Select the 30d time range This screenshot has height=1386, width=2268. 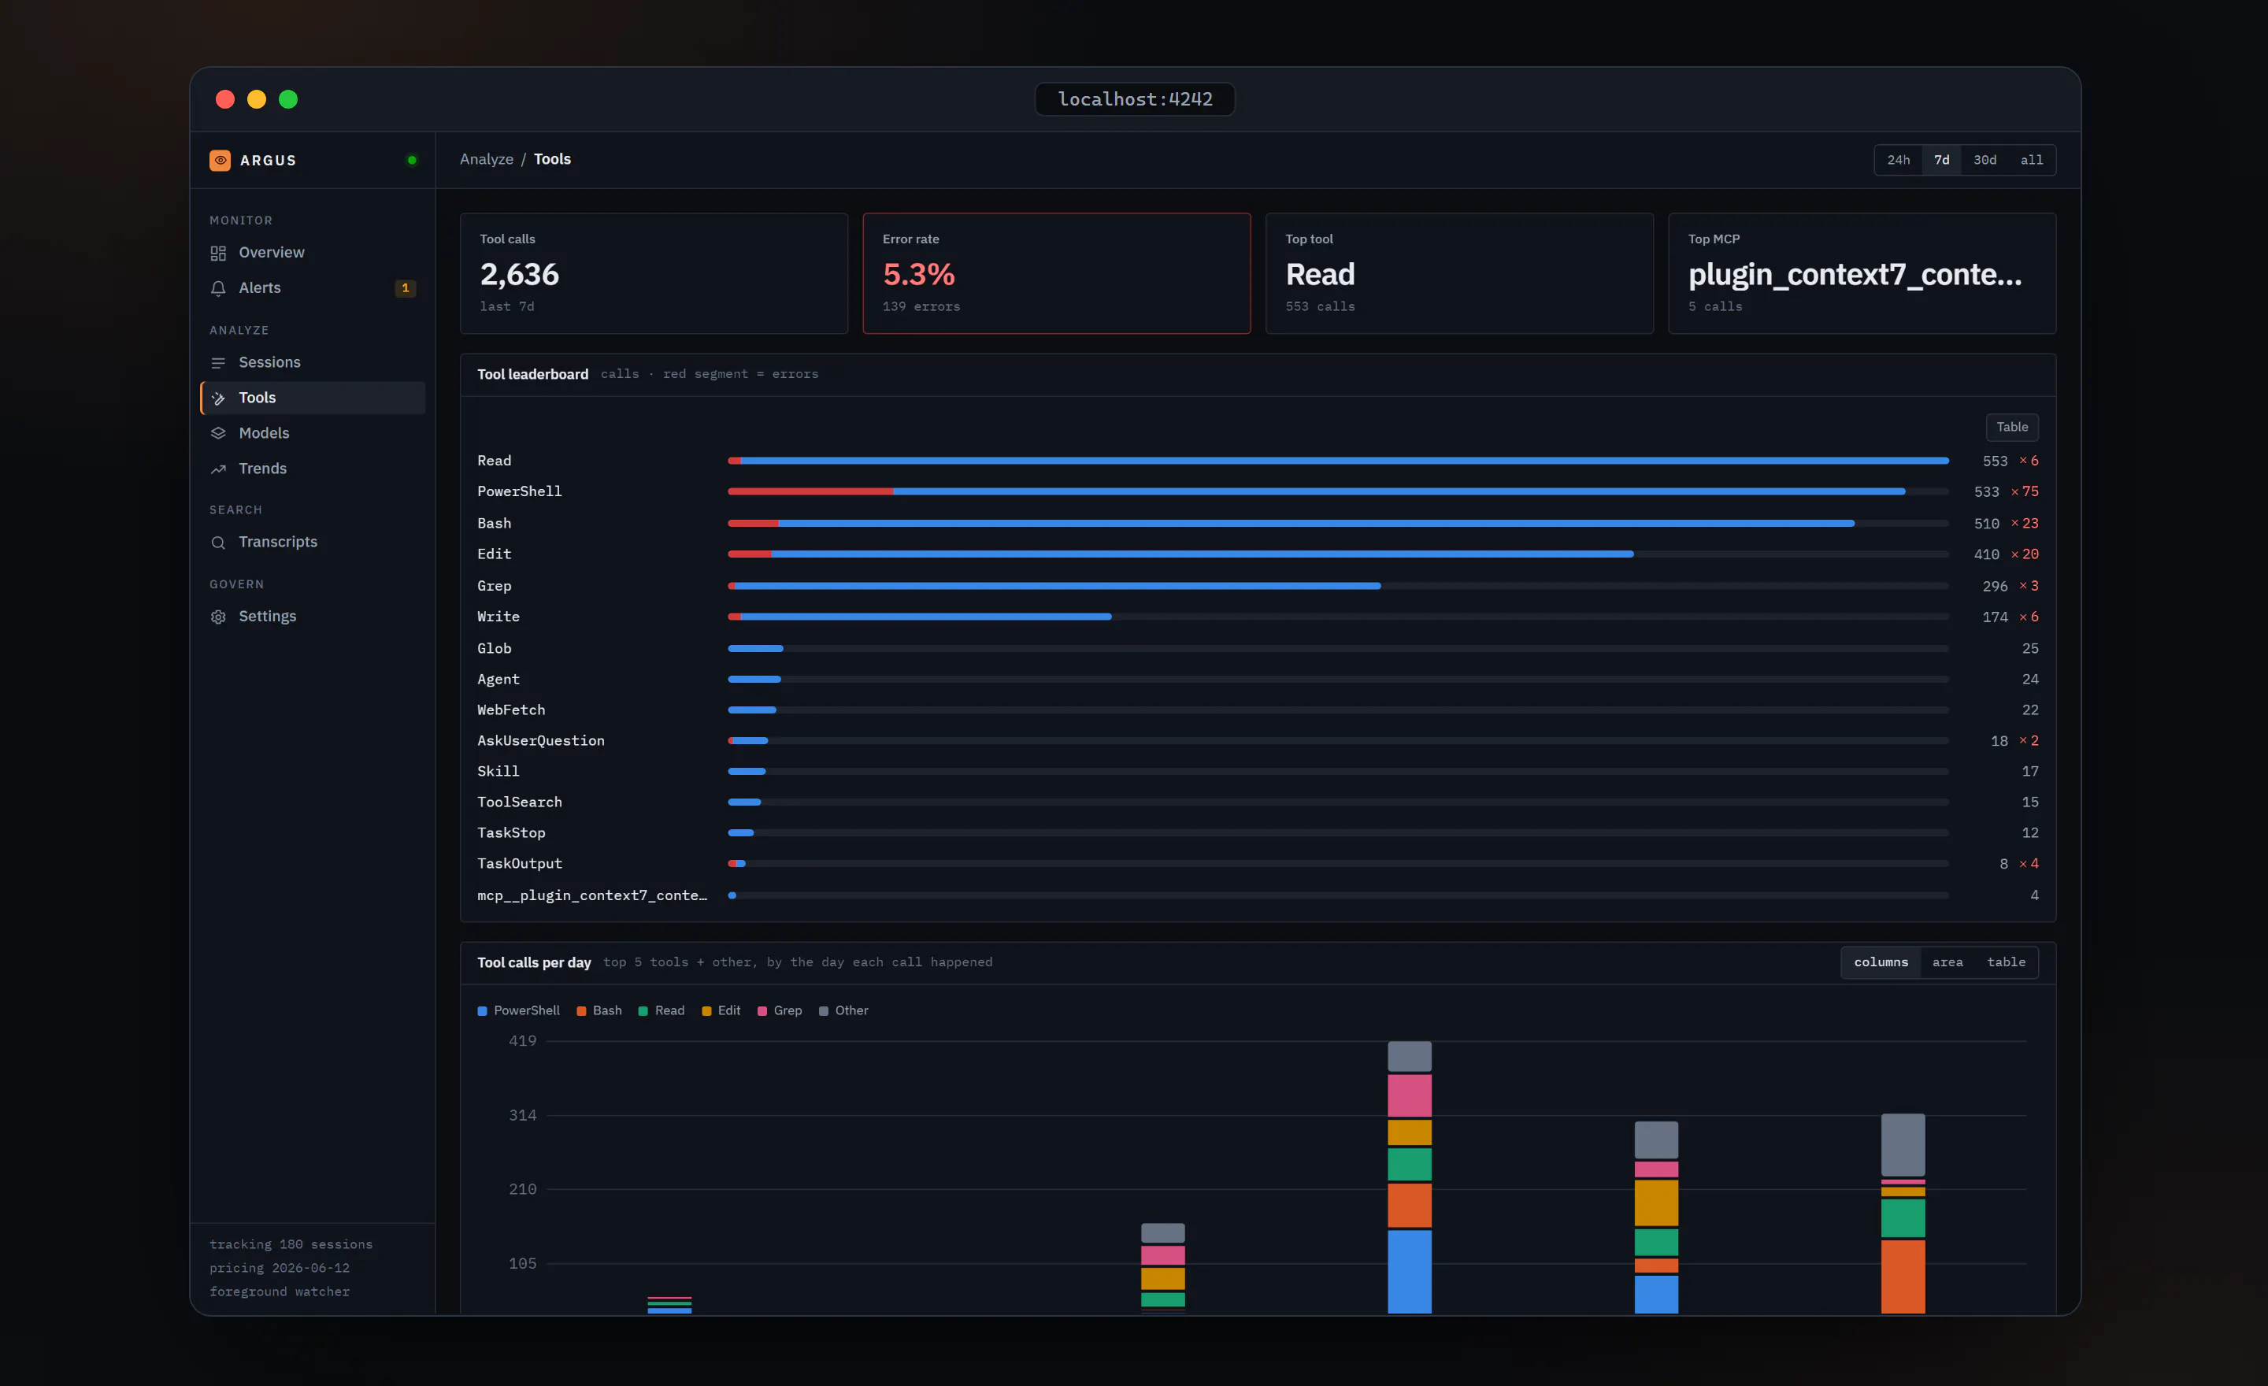tap(1984, 160)
